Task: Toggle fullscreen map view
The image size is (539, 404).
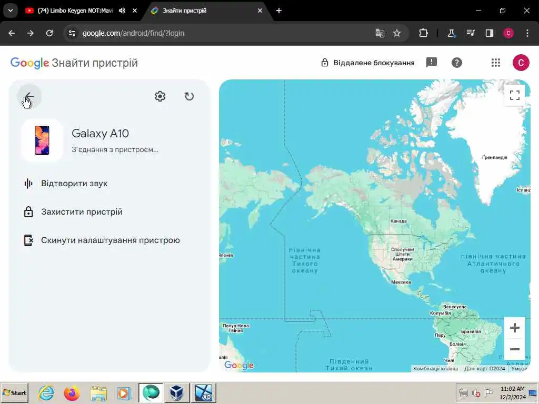Action: click(515, 95)
